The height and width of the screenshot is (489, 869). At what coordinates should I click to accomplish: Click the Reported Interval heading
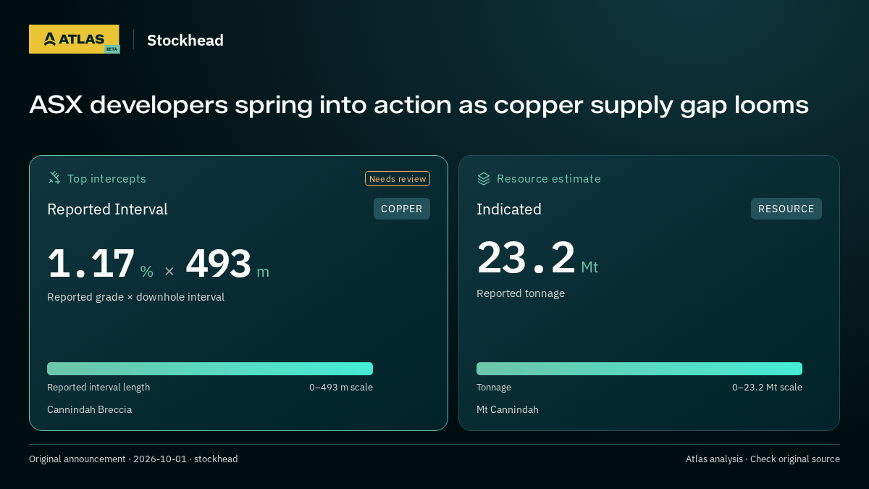107,209
